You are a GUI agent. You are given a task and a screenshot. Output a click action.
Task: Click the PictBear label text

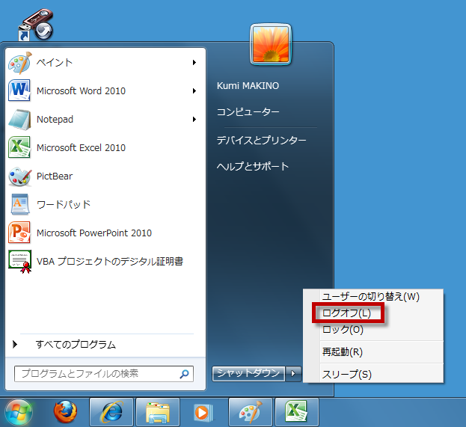click(55, 176)
